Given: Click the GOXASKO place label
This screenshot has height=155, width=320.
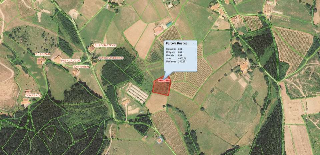Looking at the screenshot, I should pos(33,95).
